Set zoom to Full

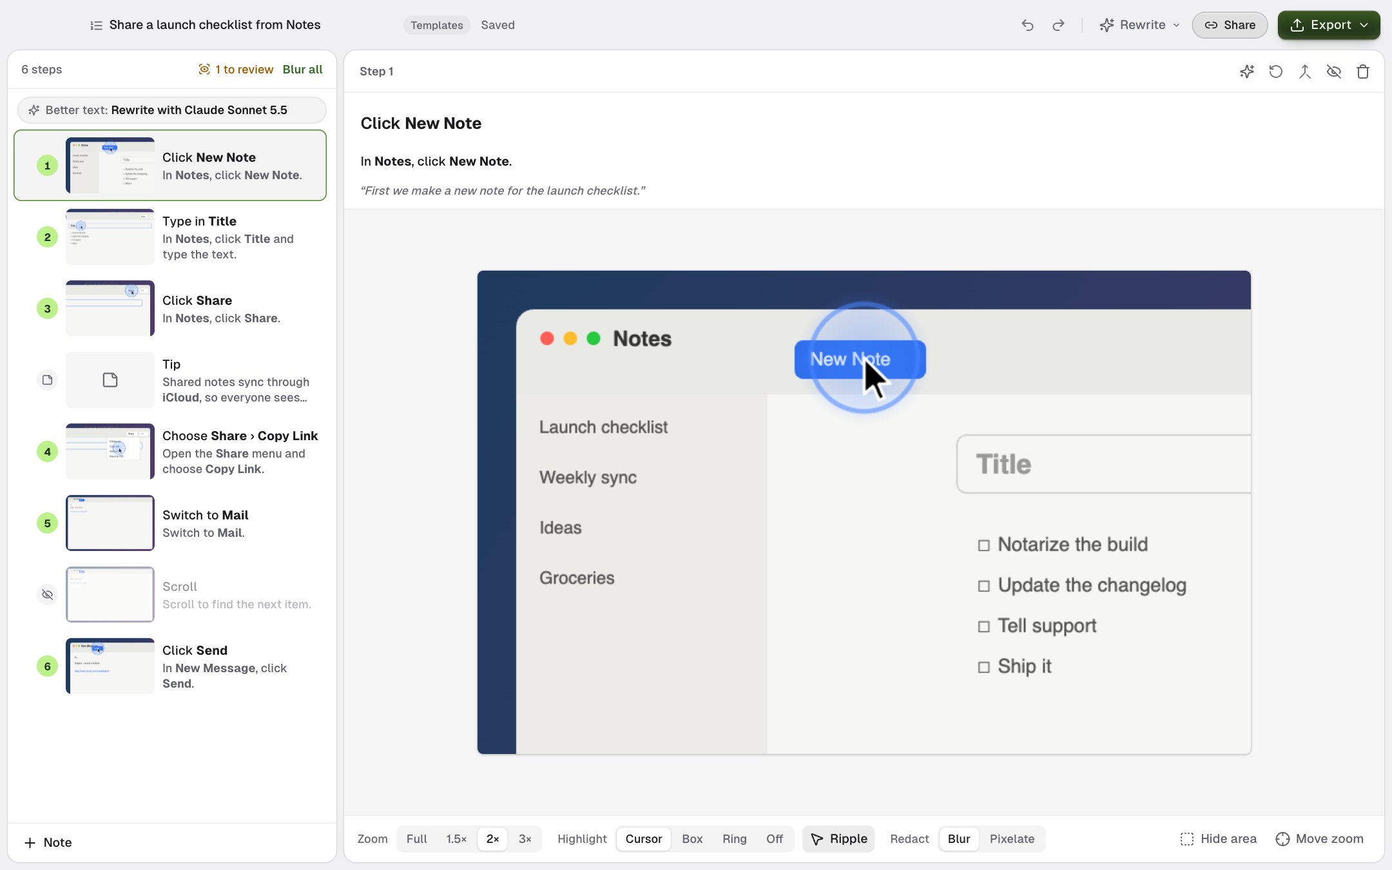click(x=416, y=839)
